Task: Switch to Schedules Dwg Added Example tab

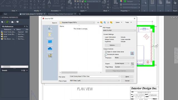Action: click(61, 14)
